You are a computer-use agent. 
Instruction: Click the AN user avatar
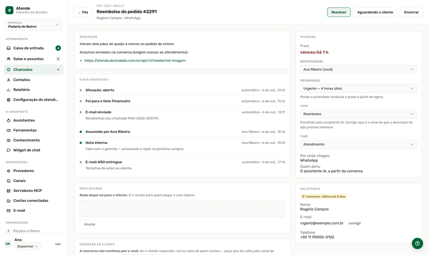coord(8,244)
